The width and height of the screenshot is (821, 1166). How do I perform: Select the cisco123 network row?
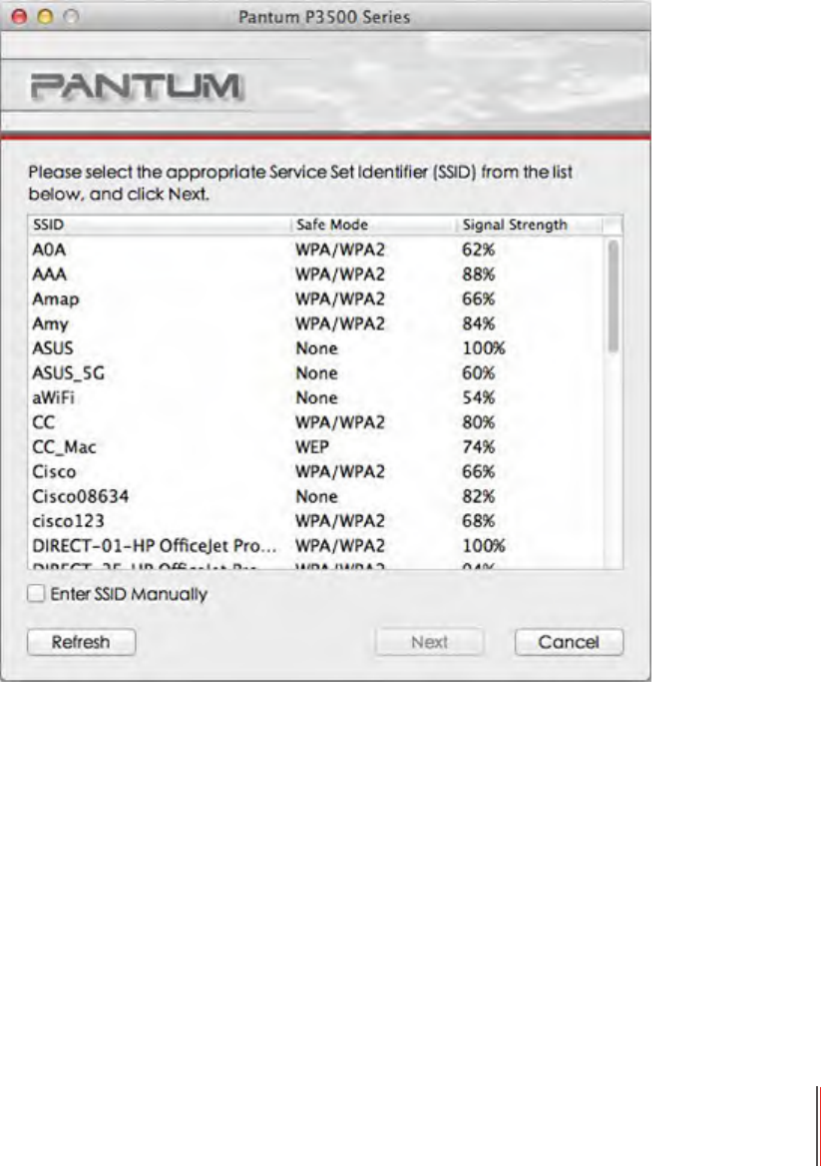tap(316, 520)
